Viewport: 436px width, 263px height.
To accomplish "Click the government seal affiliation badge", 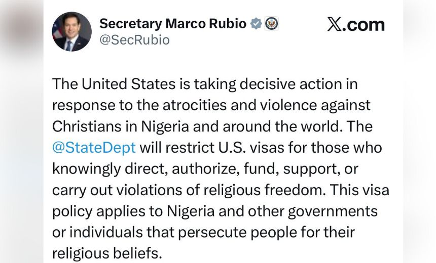I will pos(271,23).
